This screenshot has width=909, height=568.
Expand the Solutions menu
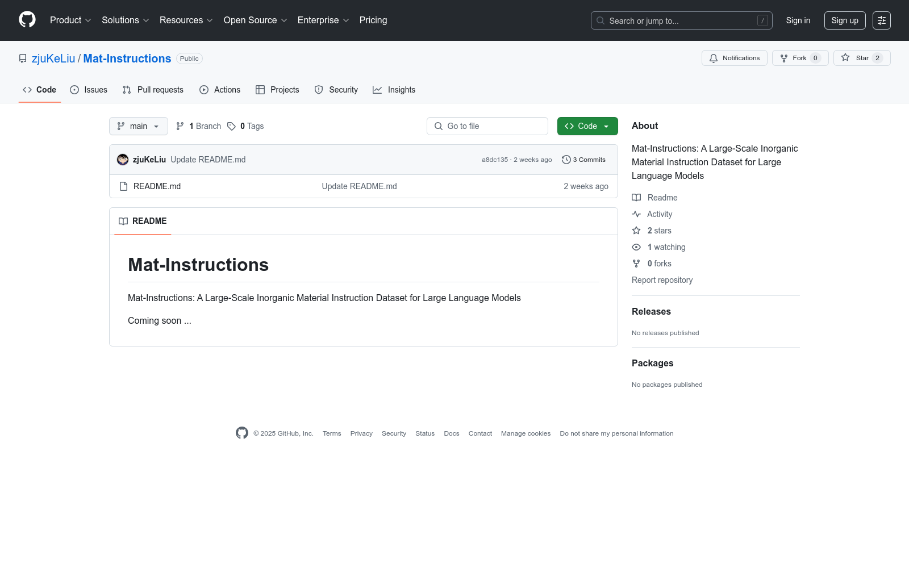pyautogui.click(x=125, y=20)
